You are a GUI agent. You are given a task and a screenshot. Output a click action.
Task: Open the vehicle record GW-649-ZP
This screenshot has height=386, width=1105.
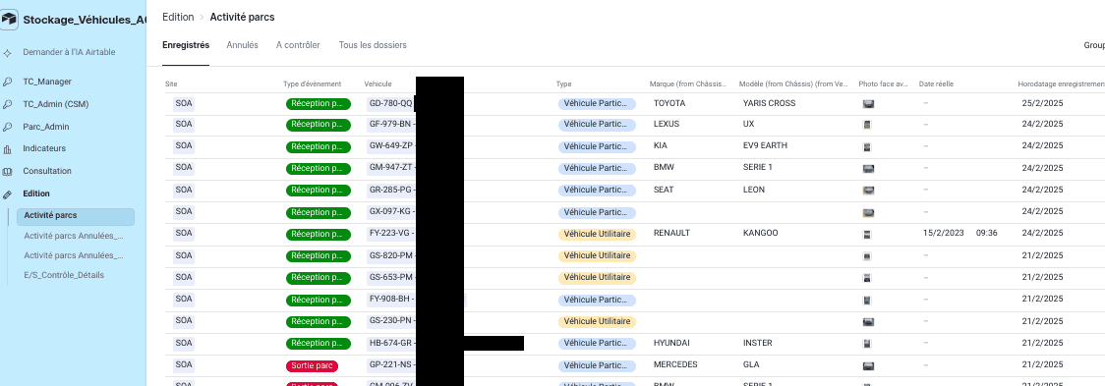coord(390,146)
